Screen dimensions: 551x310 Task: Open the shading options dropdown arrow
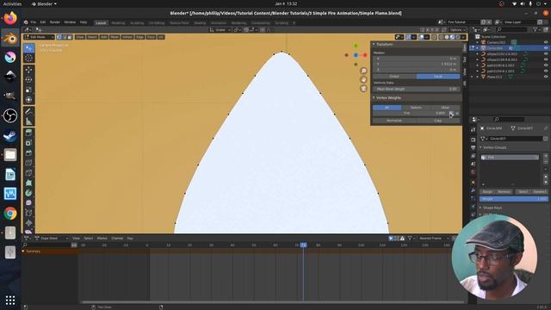tap(464, 37)
